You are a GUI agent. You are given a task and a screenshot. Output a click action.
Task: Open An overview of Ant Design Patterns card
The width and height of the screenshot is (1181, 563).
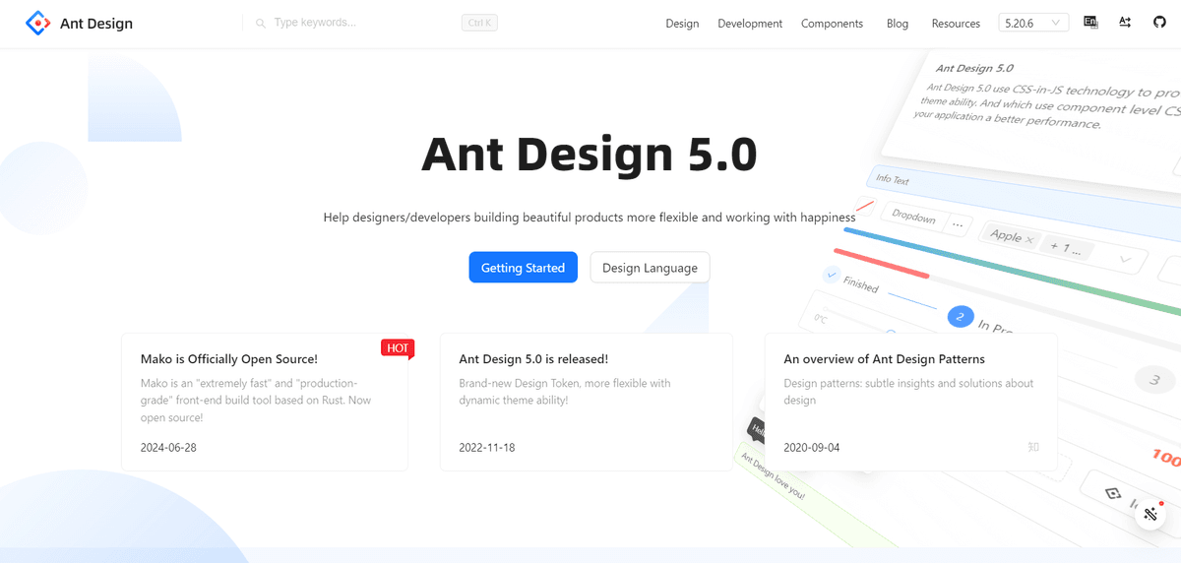(x=910, y=402)
